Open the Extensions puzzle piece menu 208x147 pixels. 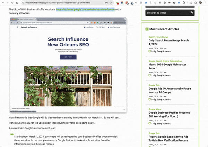tap(184, 3)
